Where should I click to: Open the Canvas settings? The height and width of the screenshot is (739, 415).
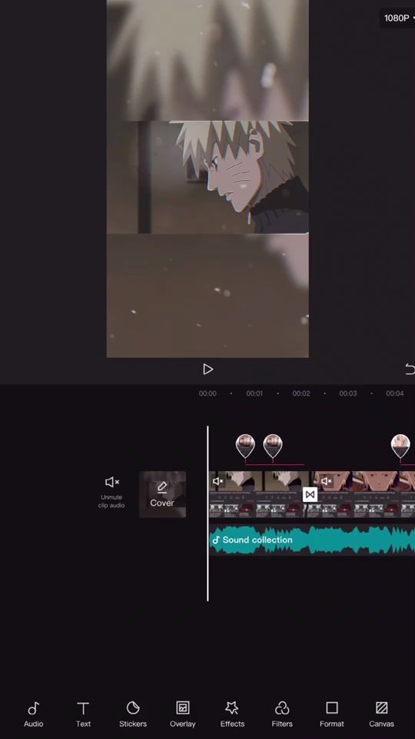382,714
